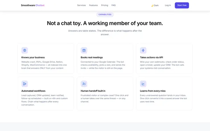Click 'Answers are table stakes' subtitle text
Viewport: 210px width, 131px height.
pyautogui.click(x=105, y=32)
